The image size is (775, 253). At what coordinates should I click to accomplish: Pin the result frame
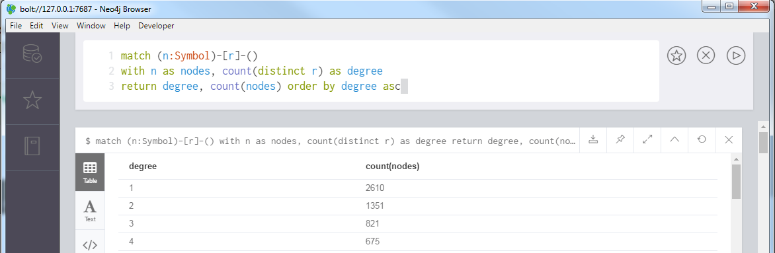[620, 140]
